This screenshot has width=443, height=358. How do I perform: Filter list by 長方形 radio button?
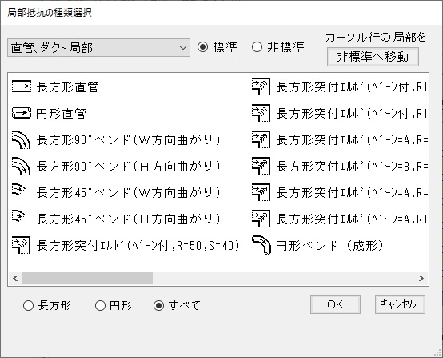[28, 306]
